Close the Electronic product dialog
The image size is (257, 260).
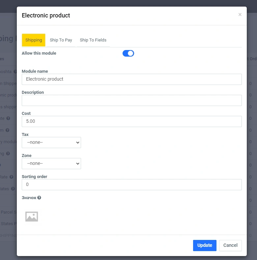[240, 14]
